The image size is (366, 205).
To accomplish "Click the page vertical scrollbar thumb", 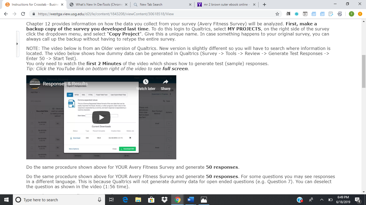I will coord(364,71).
